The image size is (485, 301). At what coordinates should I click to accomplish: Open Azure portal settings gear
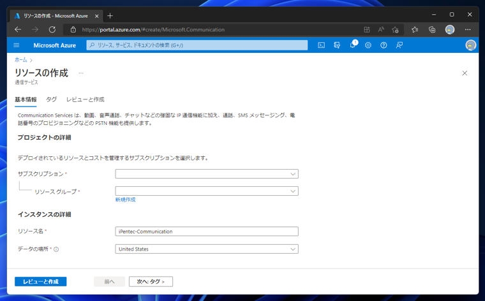[368, 45]
